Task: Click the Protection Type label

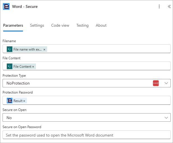Action: pyautogui.click(x=14, y=76)
